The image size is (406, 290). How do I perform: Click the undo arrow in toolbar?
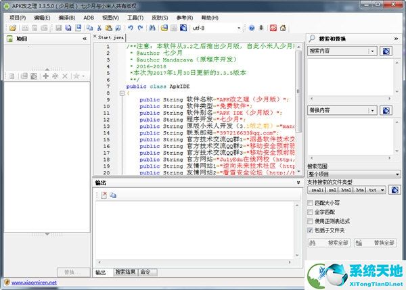pos(131,28)
